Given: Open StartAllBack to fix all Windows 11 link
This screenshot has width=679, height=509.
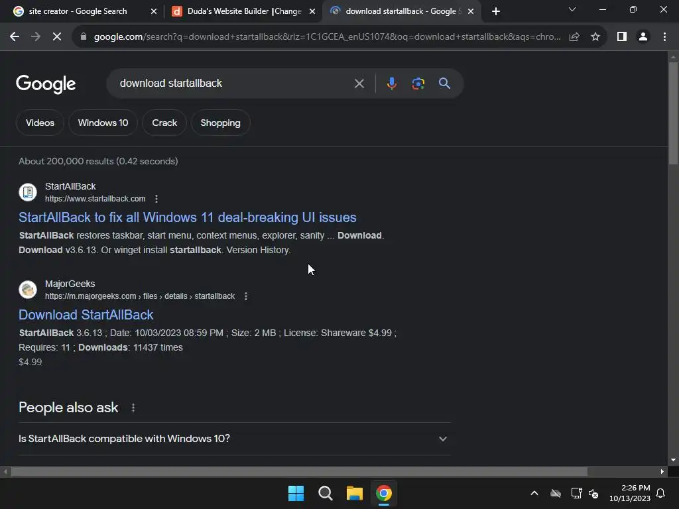Looking at the screenshot, I should (188, 217).
